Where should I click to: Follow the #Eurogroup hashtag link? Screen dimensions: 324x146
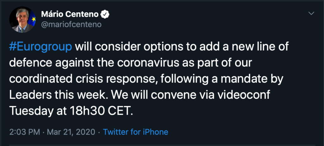coord(41,48)
